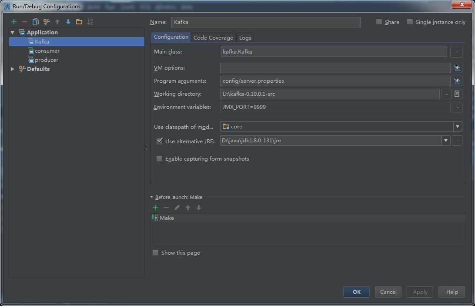Browse for the Main class
This screenshot has height=306, width=475.
point(456,52)
